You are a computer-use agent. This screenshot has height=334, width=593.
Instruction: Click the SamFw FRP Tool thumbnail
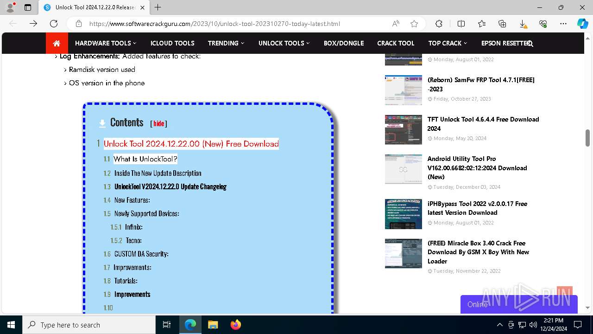tap(403, 90)
